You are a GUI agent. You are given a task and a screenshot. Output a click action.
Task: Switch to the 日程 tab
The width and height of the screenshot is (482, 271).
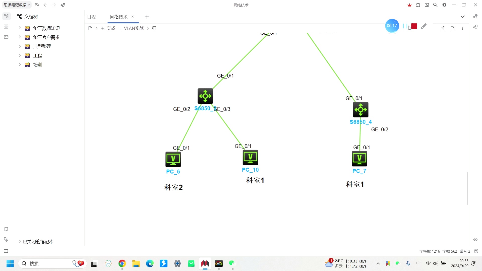91,17
